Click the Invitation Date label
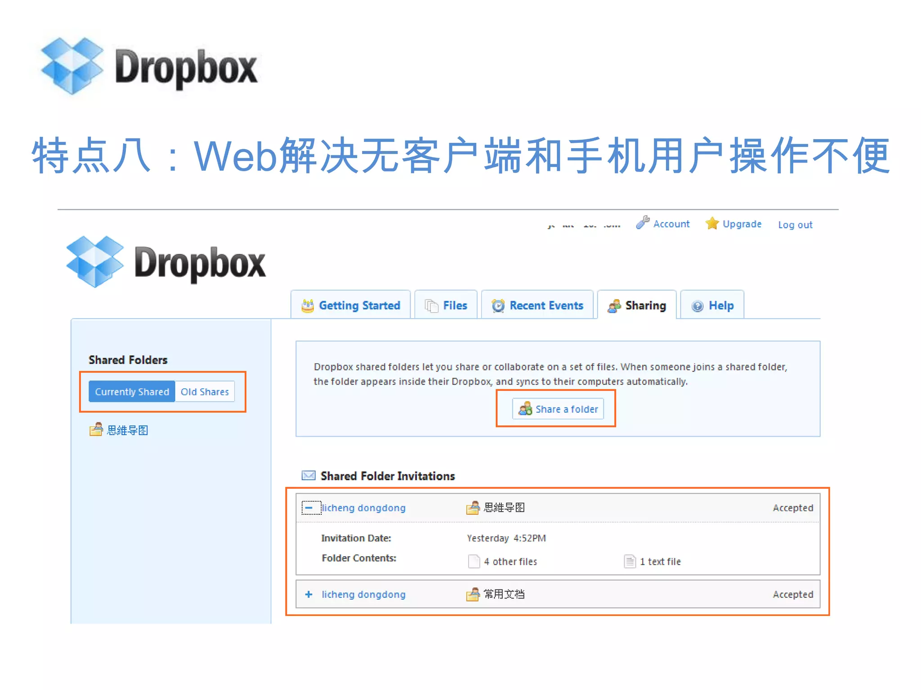Screen dimensions: 921x690 click(x=356, y=538)
